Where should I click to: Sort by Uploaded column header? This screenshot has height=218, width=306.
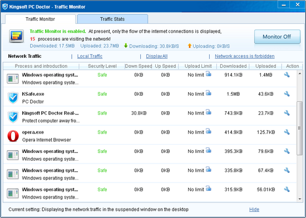coord(265,66)
